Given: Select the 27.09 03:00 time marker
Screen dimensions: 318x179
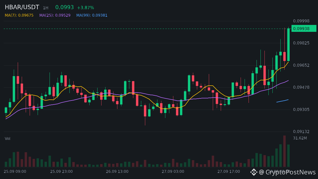Looking at the screenshot, I should pos(173,172).
